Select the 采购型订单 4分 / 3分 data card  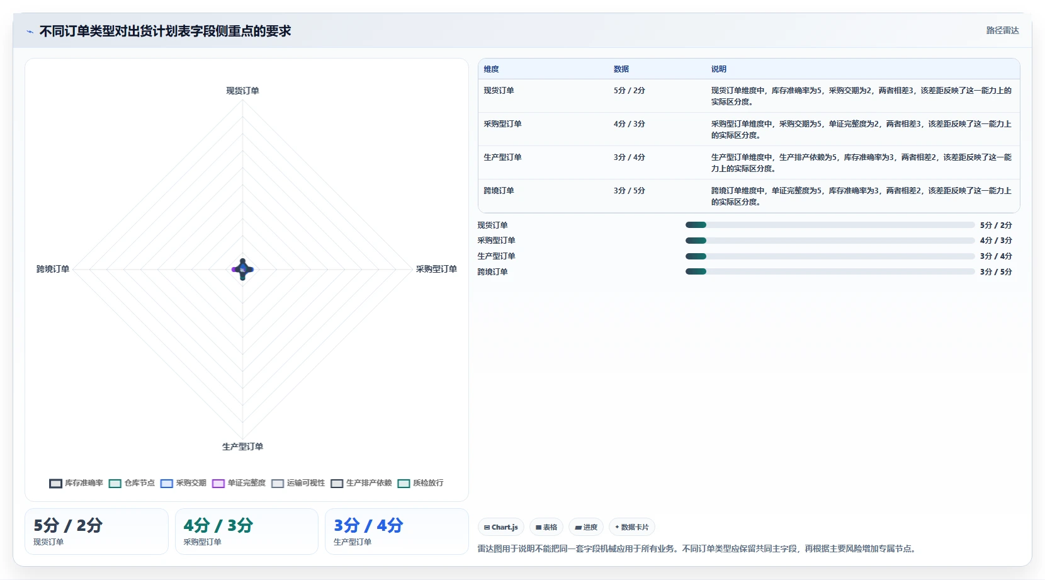[x=247, y=532]
